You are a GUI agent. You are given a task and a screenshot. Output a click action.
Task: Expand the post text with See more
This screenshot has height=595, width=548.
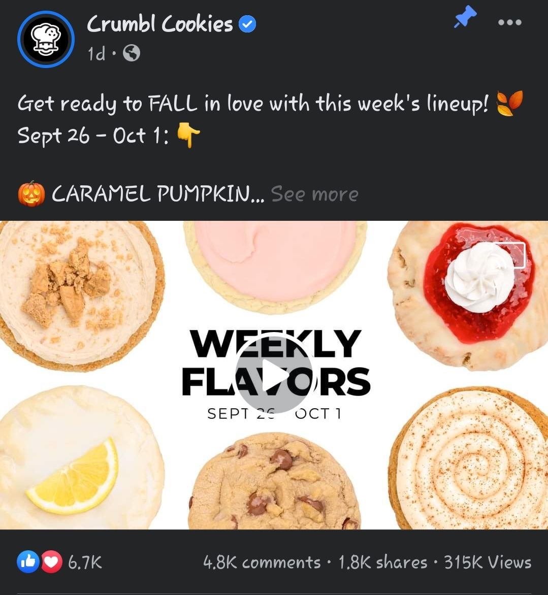pos(314,194)
